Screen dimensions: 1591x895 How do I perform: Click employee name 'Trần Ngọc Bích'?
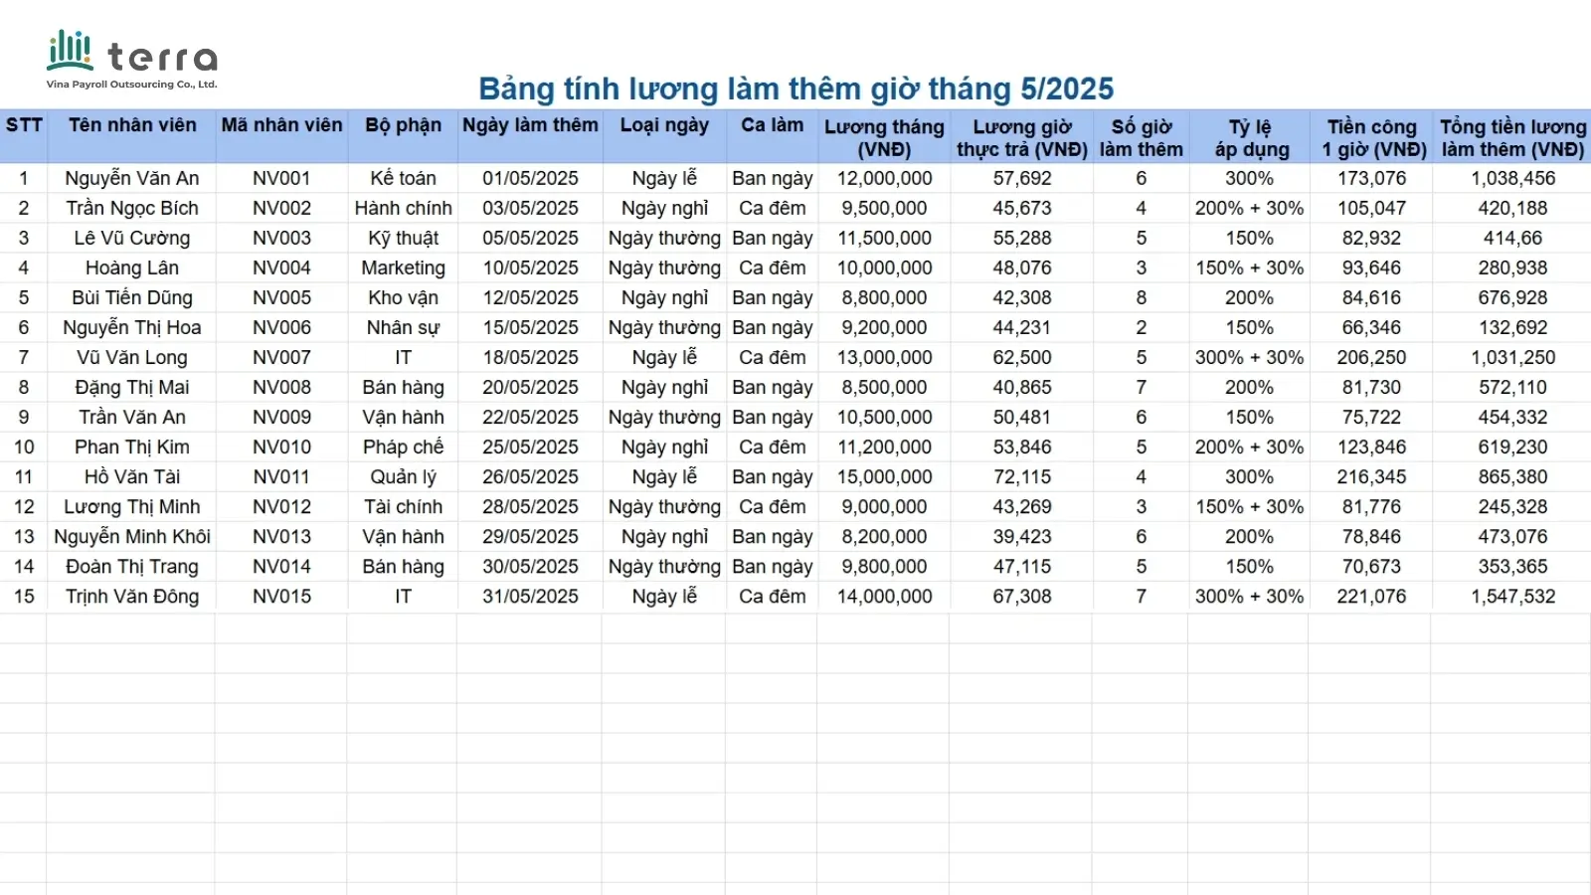pos(132,208)
